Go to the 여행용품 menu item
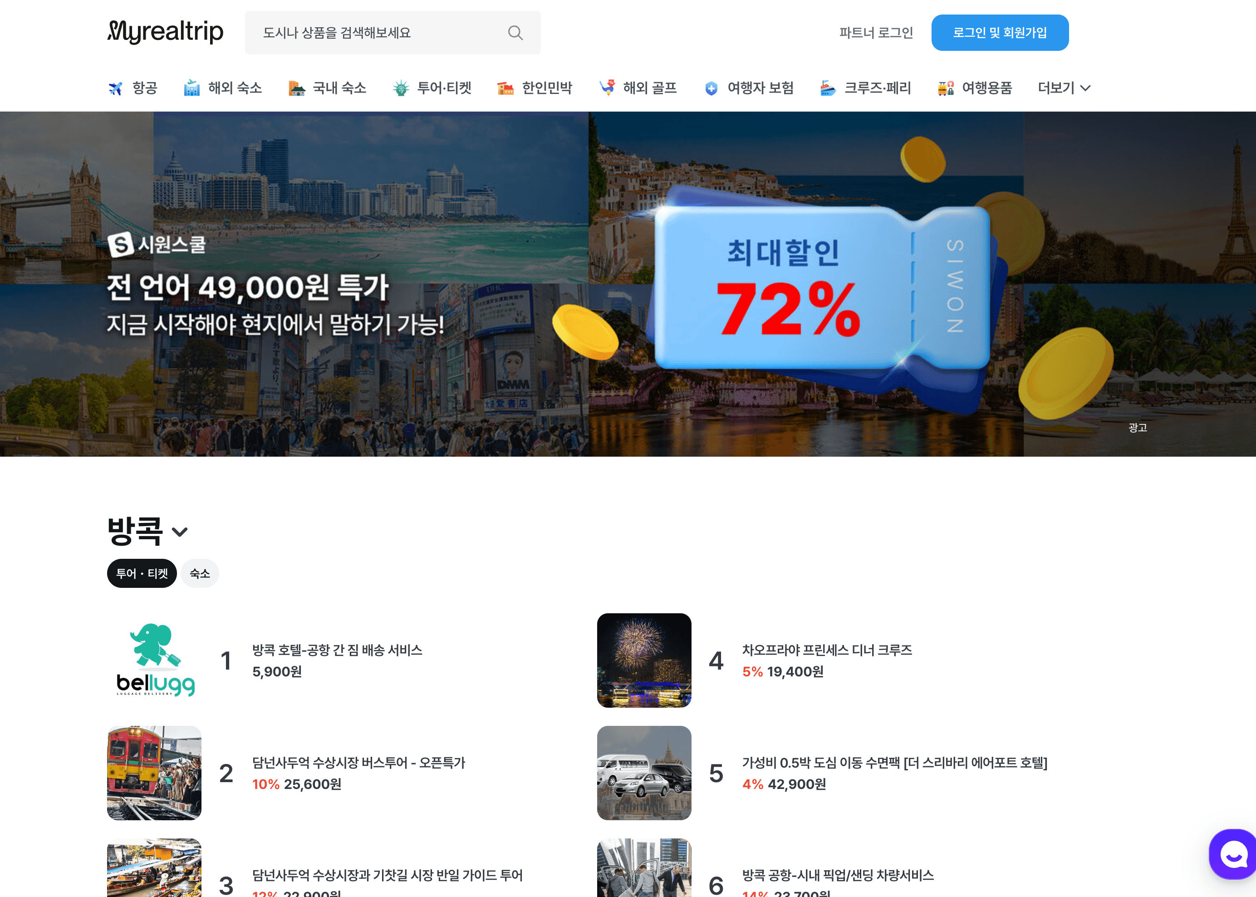The height and width of the screenshot is (897, 1256). (986, 88)
